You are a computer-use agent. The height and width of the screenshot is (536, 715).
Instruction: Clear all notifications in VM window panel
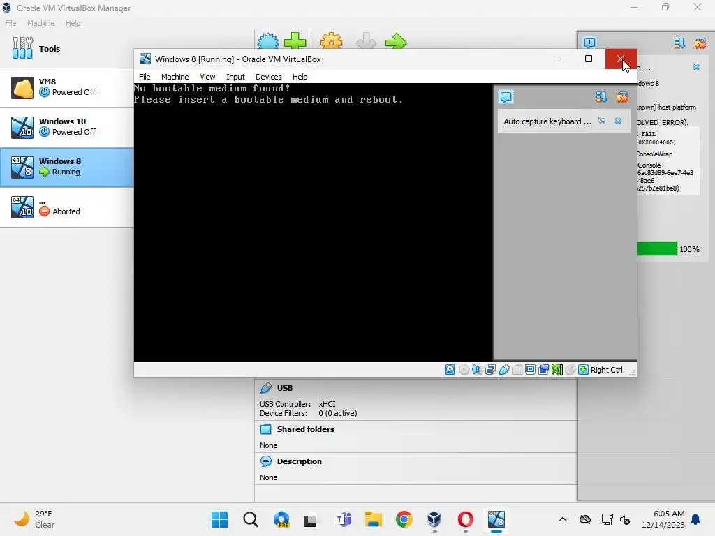pos(622,97)
